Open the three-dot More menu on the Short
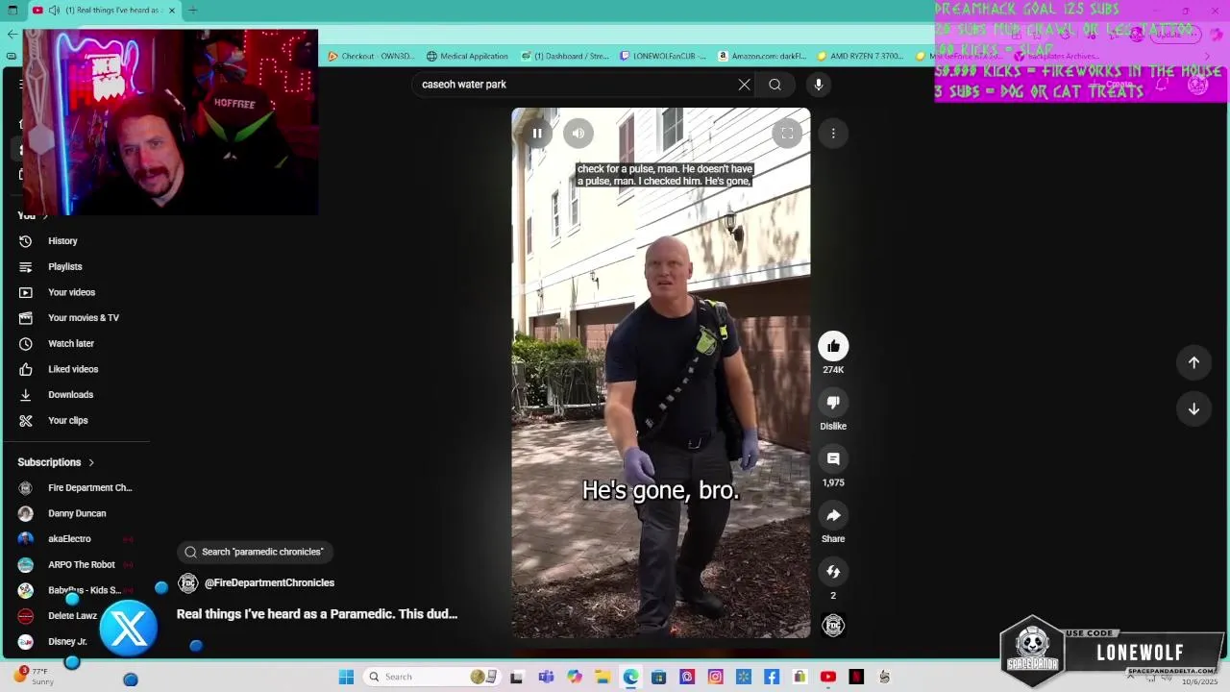The image size is (1230, 692). coord(833,134)
